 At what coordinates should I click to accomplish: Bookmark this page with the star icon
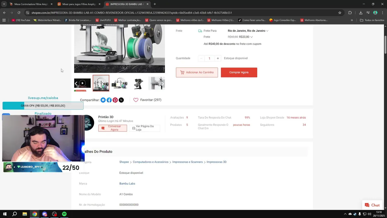pos(340,13)
